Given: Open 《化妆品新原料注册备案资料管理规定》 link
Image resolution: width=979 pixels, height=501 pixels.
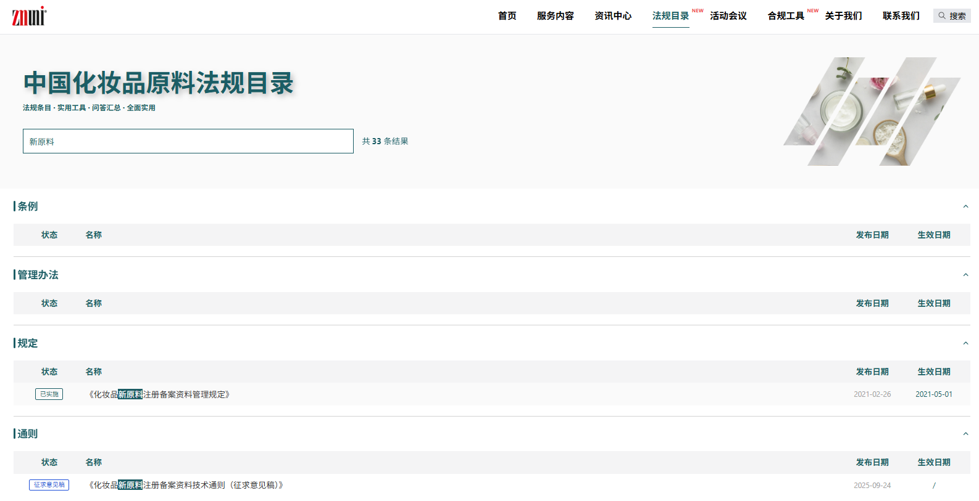Looking at the screenshot, I should pos(159,394).
